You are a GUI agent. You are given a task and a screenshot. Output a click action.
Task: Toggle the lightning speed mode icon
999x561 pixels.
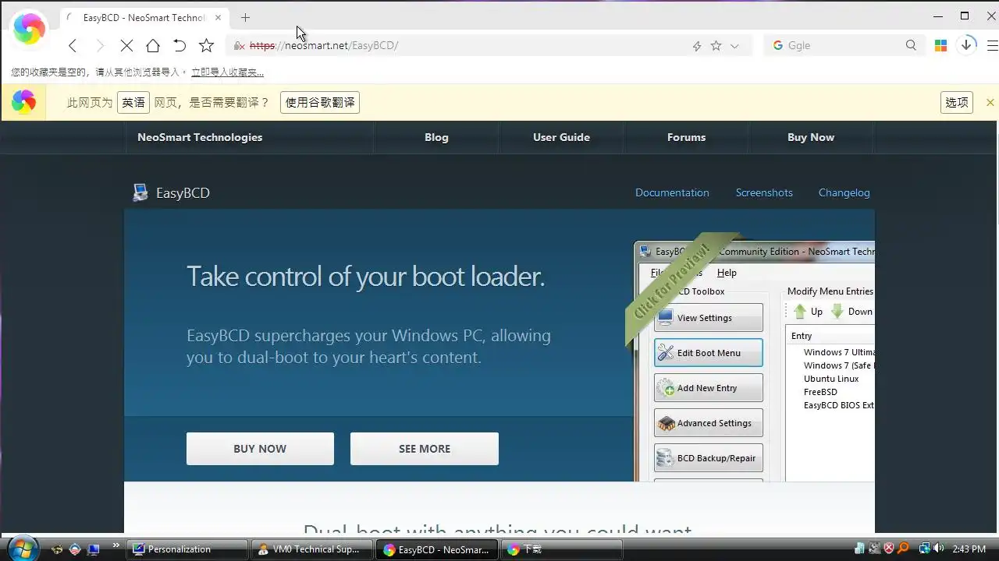click(697, 46)
